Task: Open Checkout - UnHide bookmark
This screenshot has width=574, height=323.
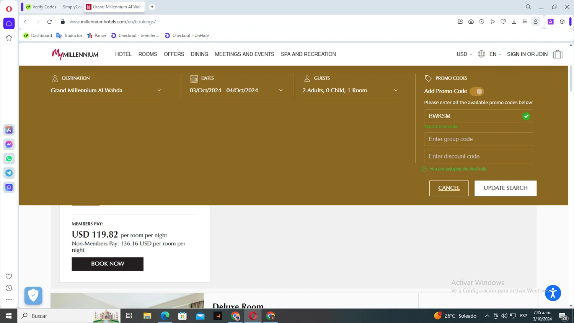Action: tap(187, 36)
